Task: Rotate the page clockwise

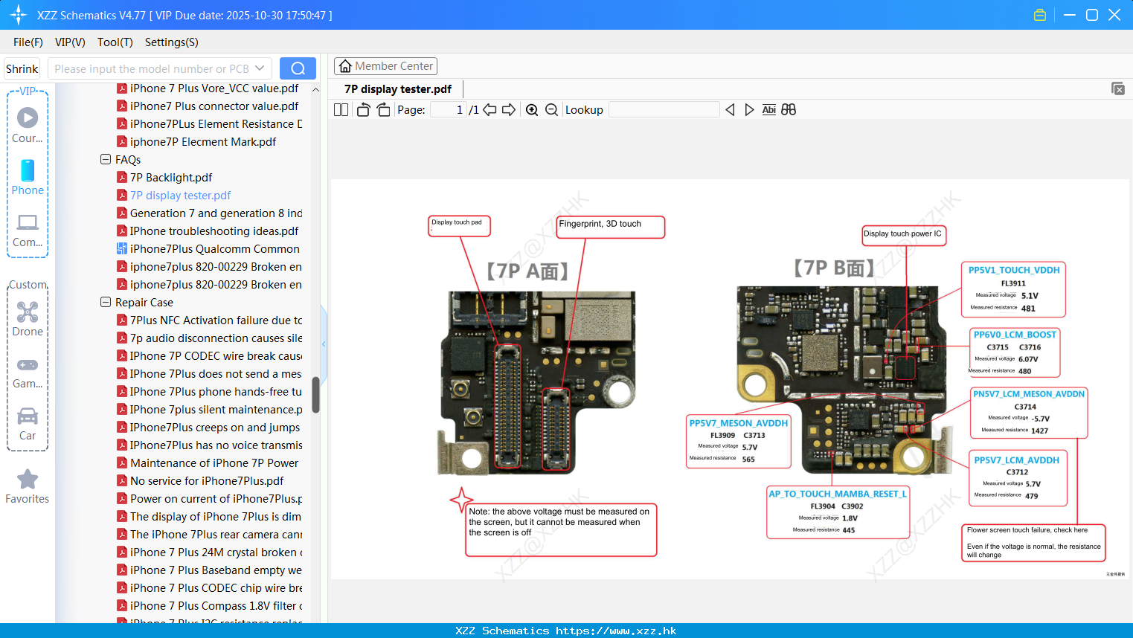Action: pos(383,110)
